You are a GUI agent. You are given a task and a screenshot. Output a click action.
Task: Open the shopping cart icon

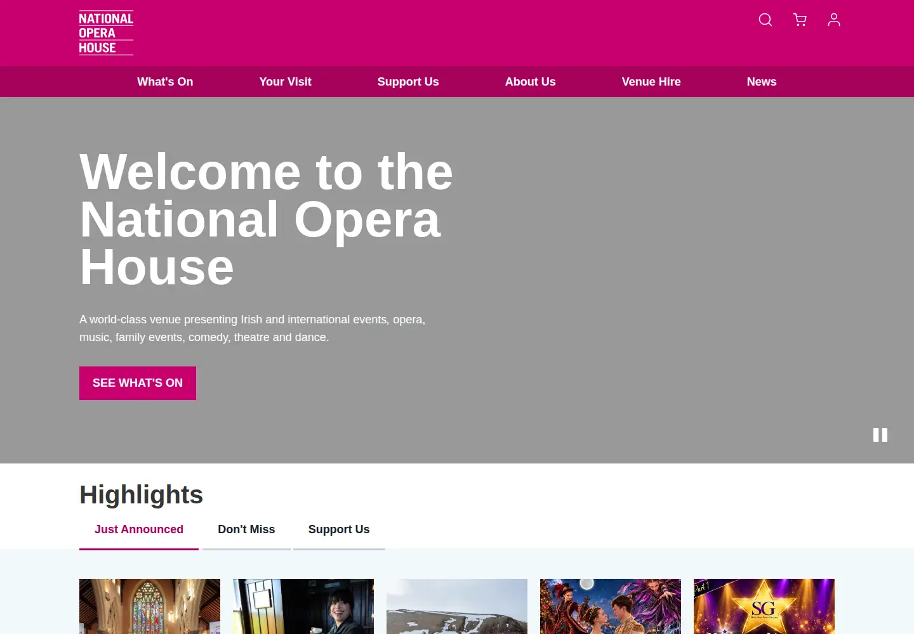point(800,20)
